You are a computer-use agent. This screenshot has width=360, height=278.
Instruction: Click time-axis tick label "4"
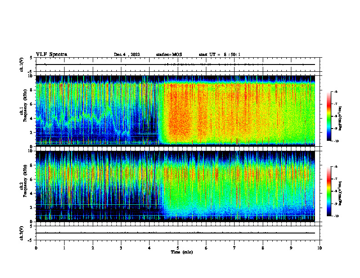coord(150,248)
